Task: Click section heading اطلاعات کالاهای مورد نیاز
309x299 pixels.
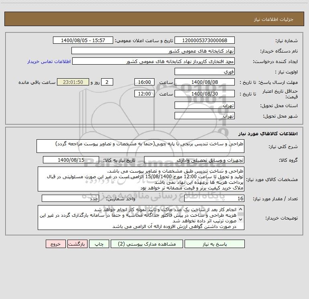Action: click(268, 134)
